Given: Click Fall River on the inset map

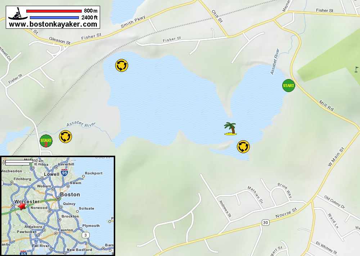Looking at the screenshot, I should [41, 246].
